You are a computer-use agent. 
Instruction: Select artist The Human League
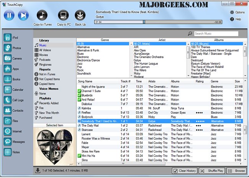click(146, 64)
